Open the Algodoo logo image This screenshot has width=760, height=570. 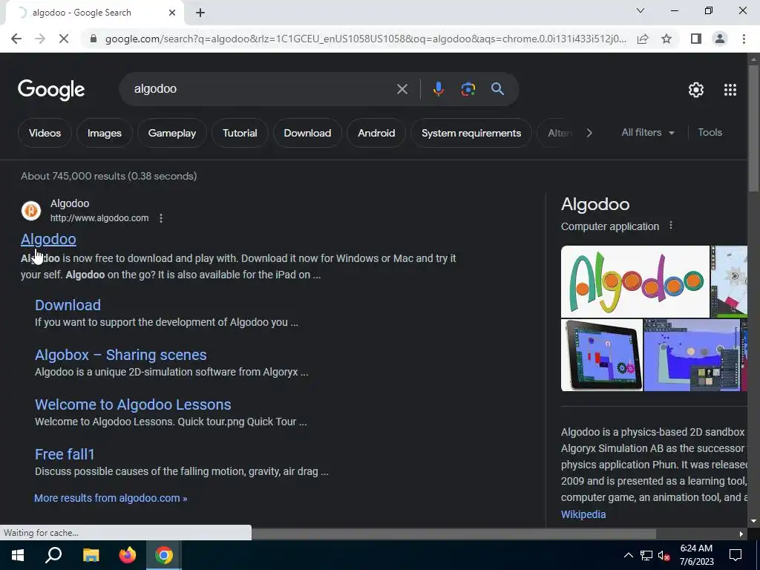pos(635,281)
